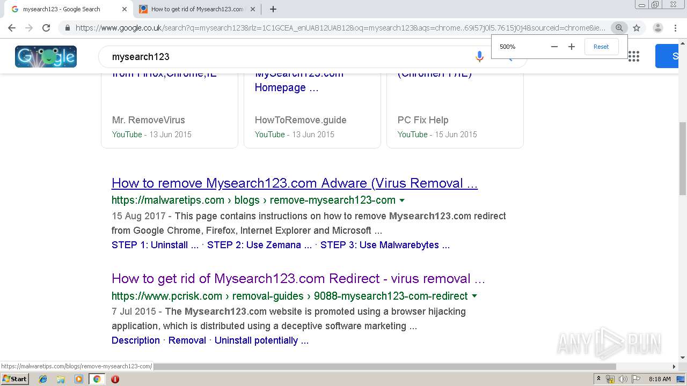Open the PC Fix Help video card
The width and height of the screenshot is (687, 386).
click(455, 110)
